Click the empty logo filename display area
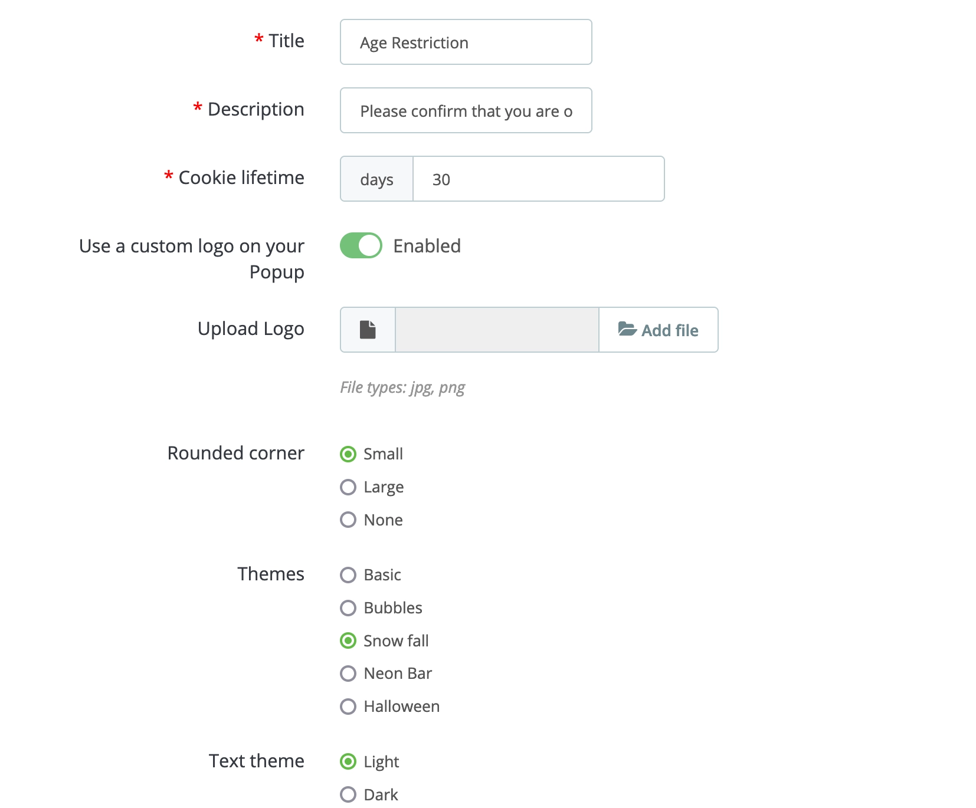 pos(496,330)
